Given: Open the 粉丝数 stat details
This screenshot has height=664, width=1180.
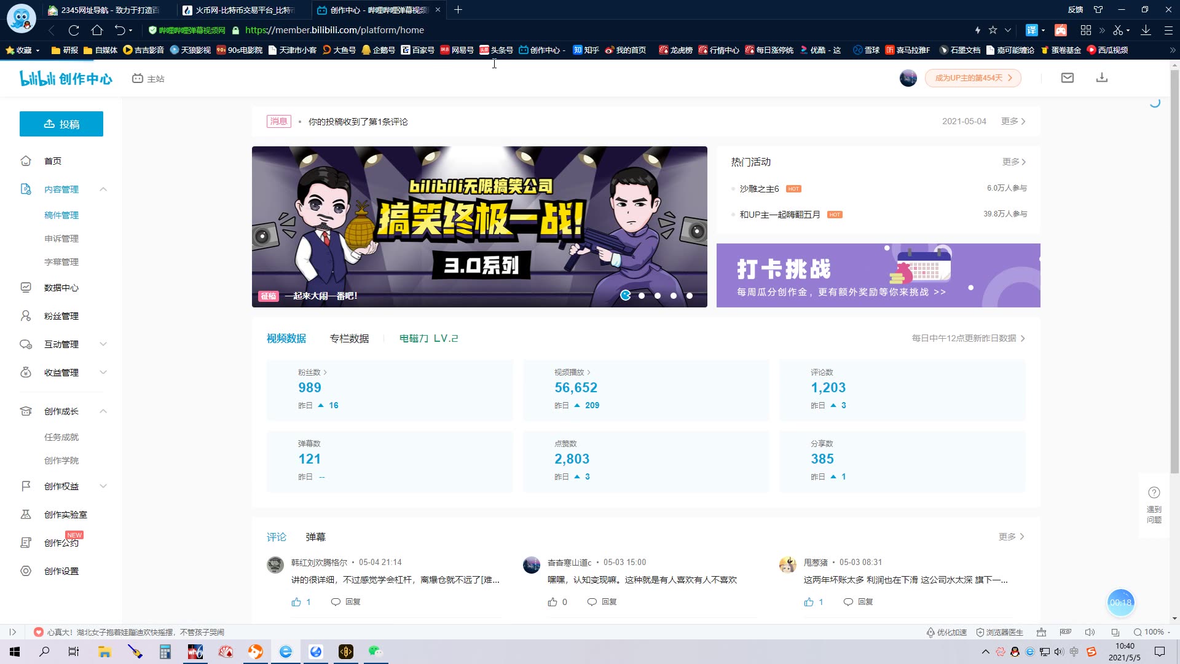Looking at the screenshot, I should [312, 373].
